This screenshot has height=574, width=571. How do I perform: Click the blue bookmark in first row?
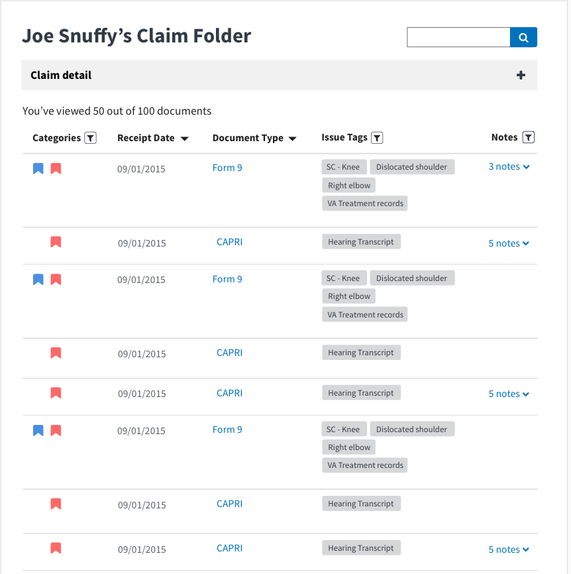[x=38, y=169]
